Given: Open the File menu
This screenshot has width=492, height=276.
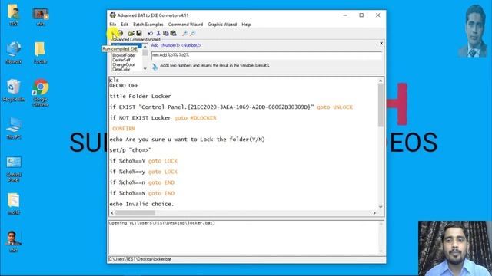Looking at the screenshot, I should [113, 24].
